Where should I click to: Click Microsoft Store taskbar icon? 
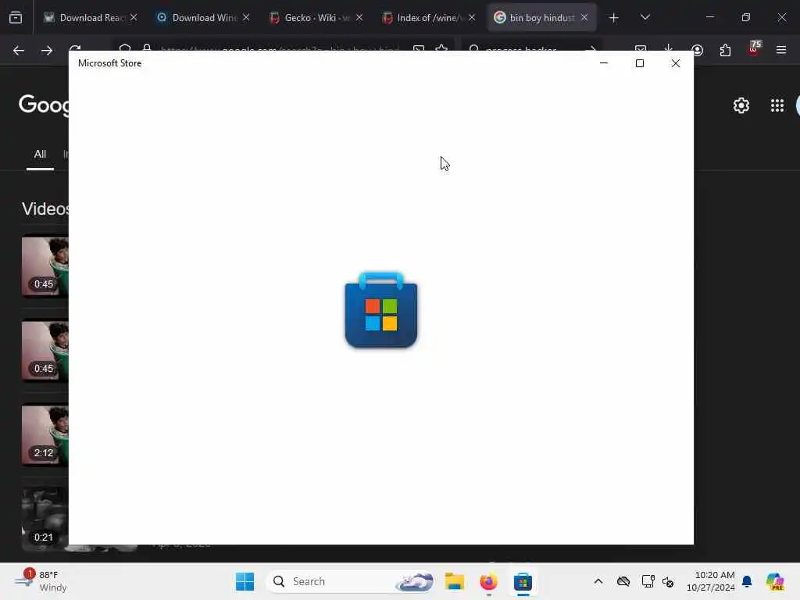[523, 581]
